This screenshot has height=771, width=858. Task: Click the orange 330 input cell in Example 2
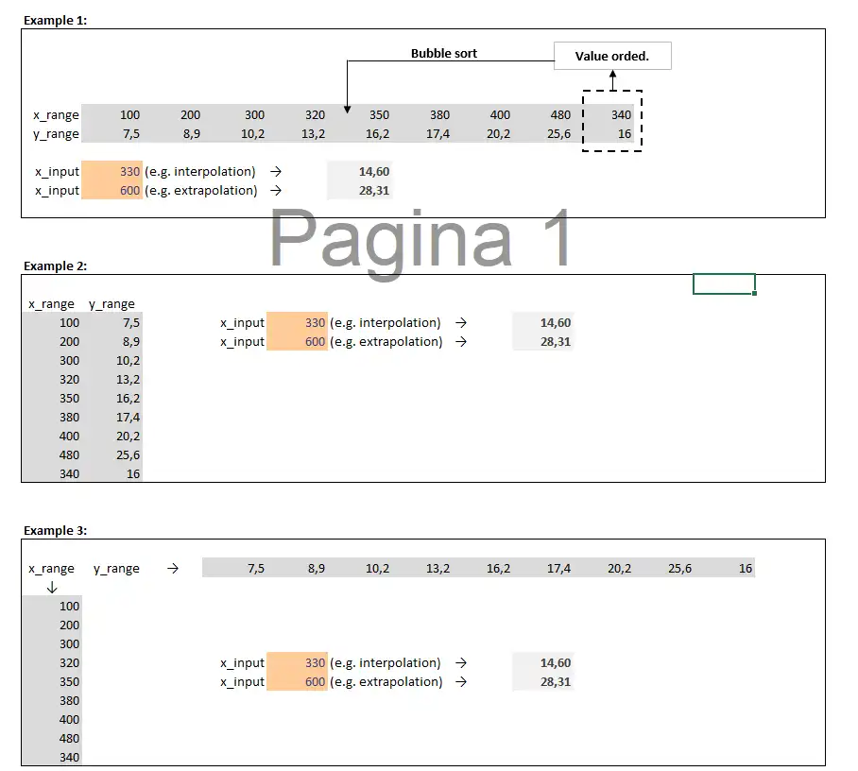[x=297, y=323]
